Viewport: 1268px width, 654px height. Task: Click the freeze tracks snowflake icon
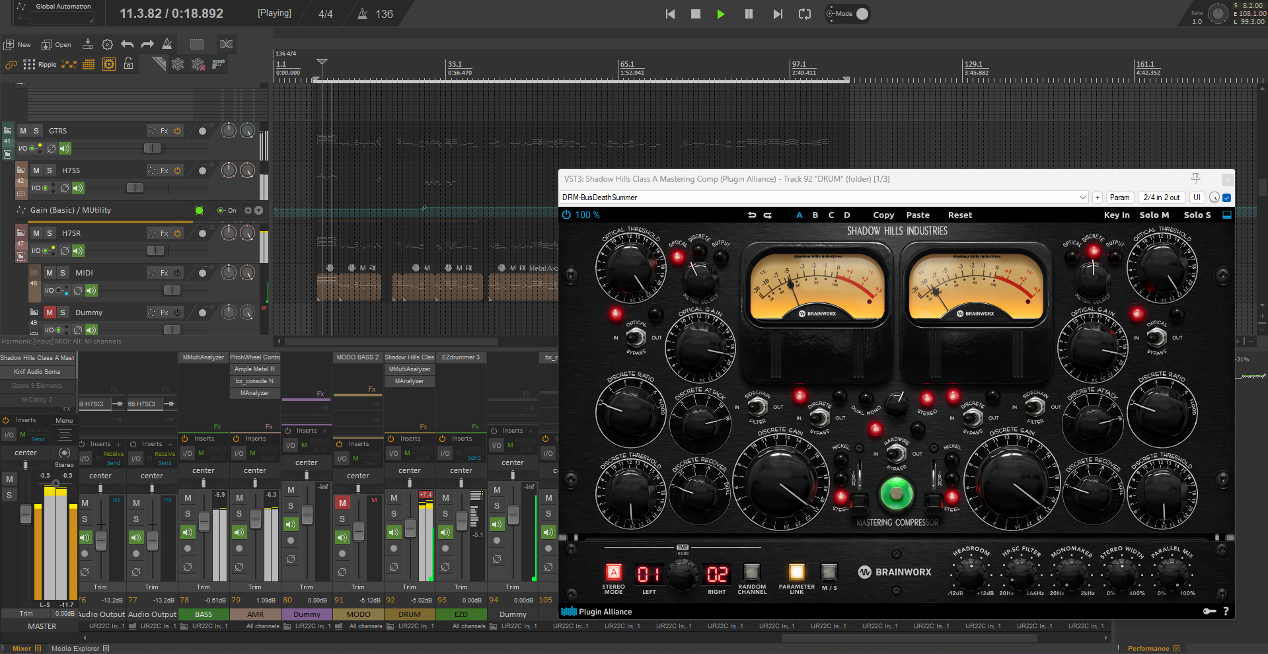point(178,64)
